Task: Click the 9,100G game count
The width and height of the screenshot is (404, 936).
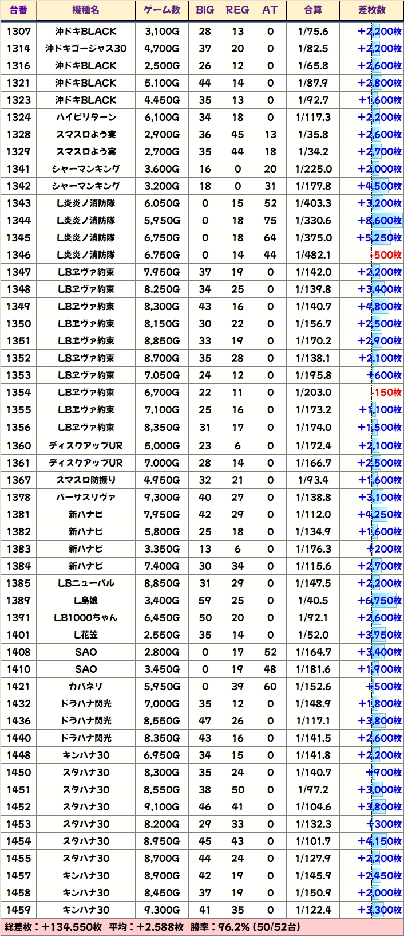Action: pos(162,806)
